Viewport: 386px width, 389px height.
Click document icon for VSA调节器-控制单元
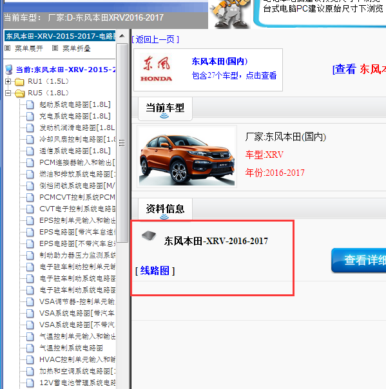pos(30,301)
